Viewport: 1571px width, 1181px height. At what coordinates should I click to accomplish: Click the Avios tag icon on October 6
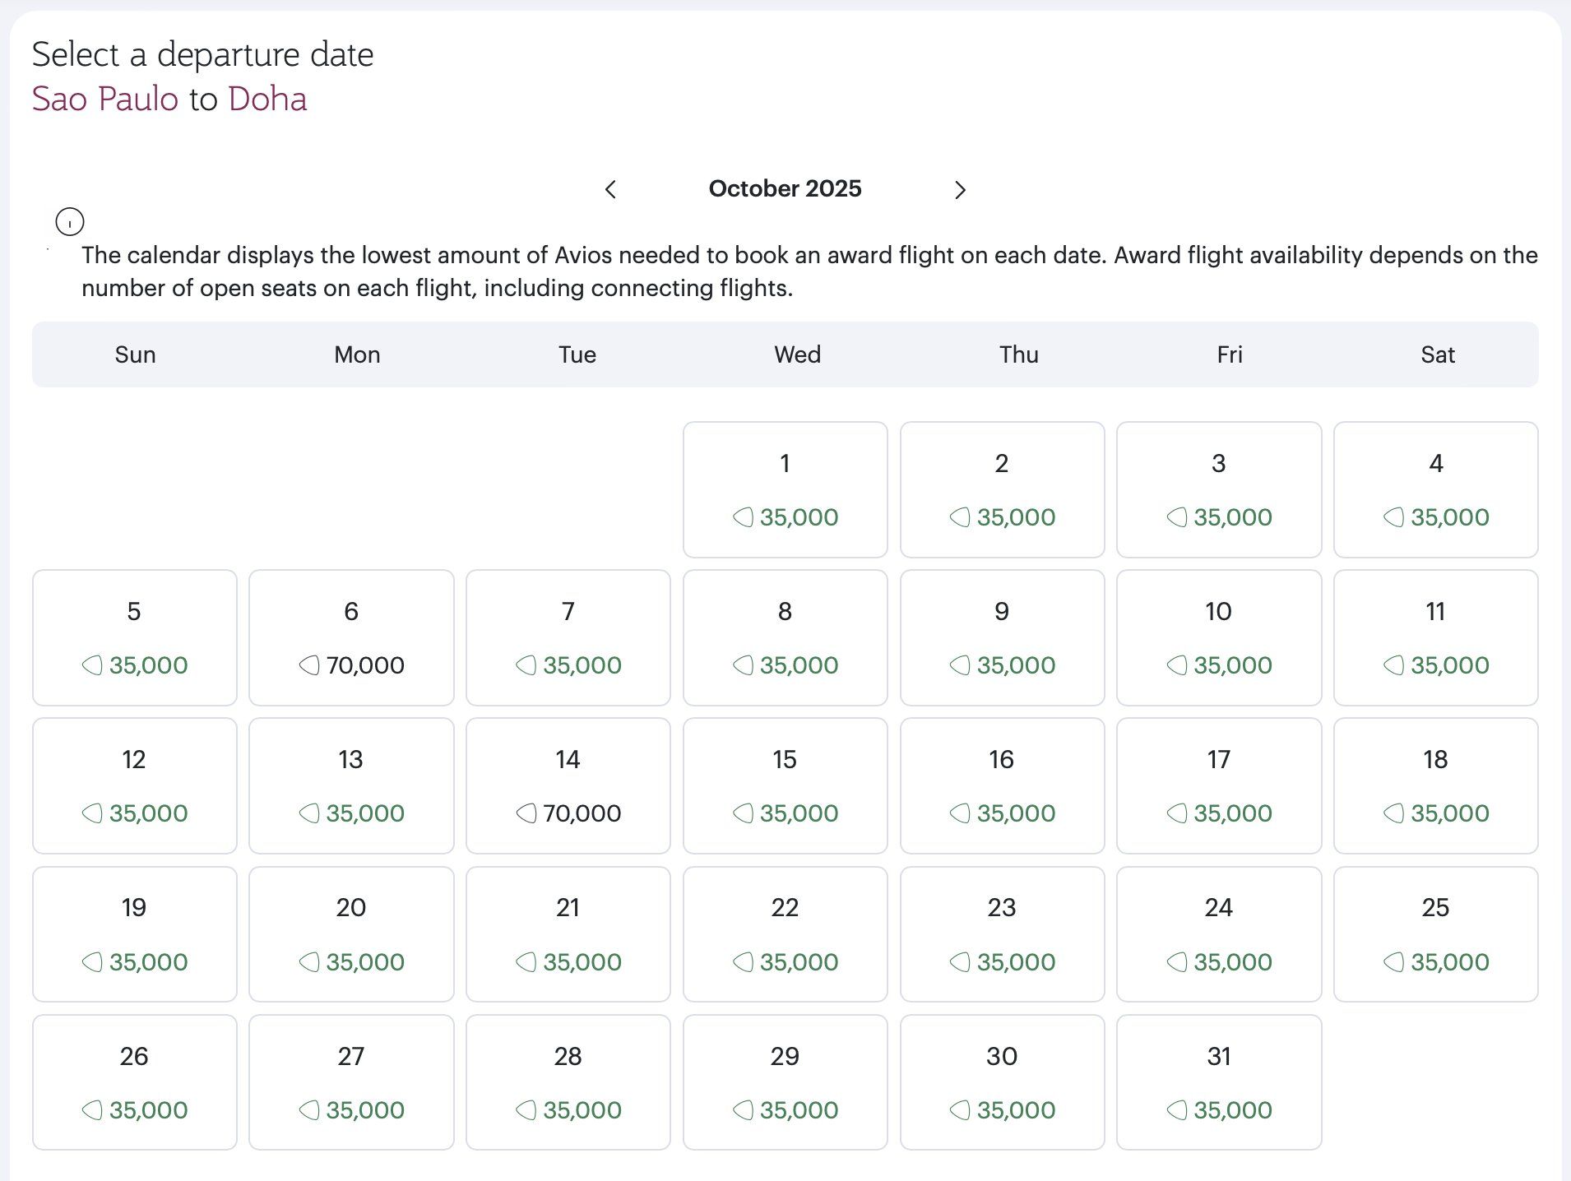click(309, 665)
